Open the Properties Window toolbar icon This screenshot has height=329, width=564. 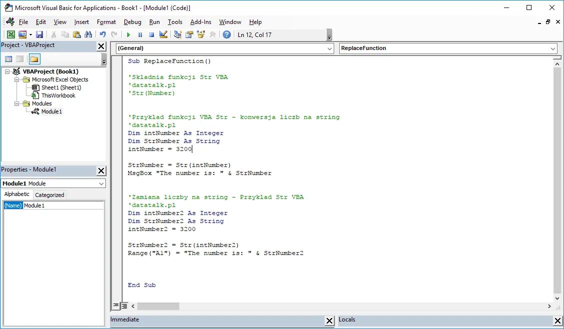coord(189,34)
